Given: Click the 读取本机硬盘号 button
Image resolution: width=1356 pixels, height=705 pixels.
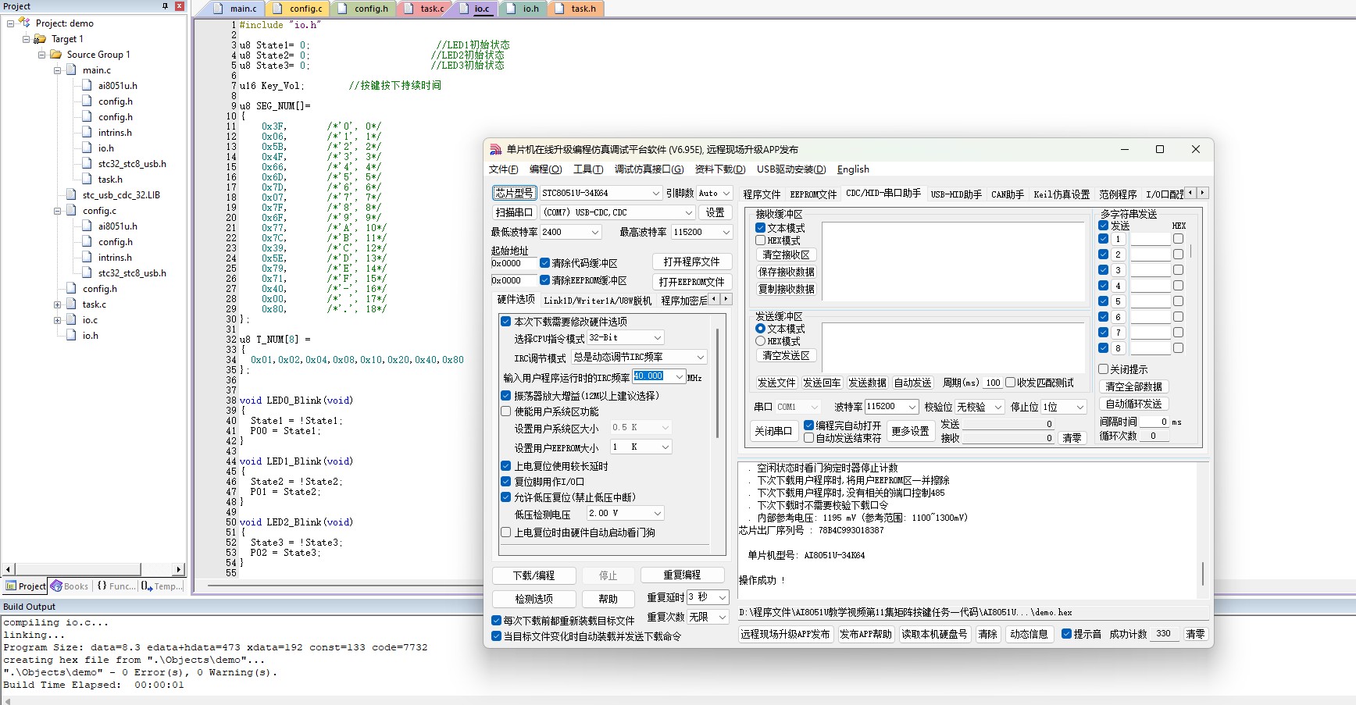Looking at the screenshot, I should point(934,634).
